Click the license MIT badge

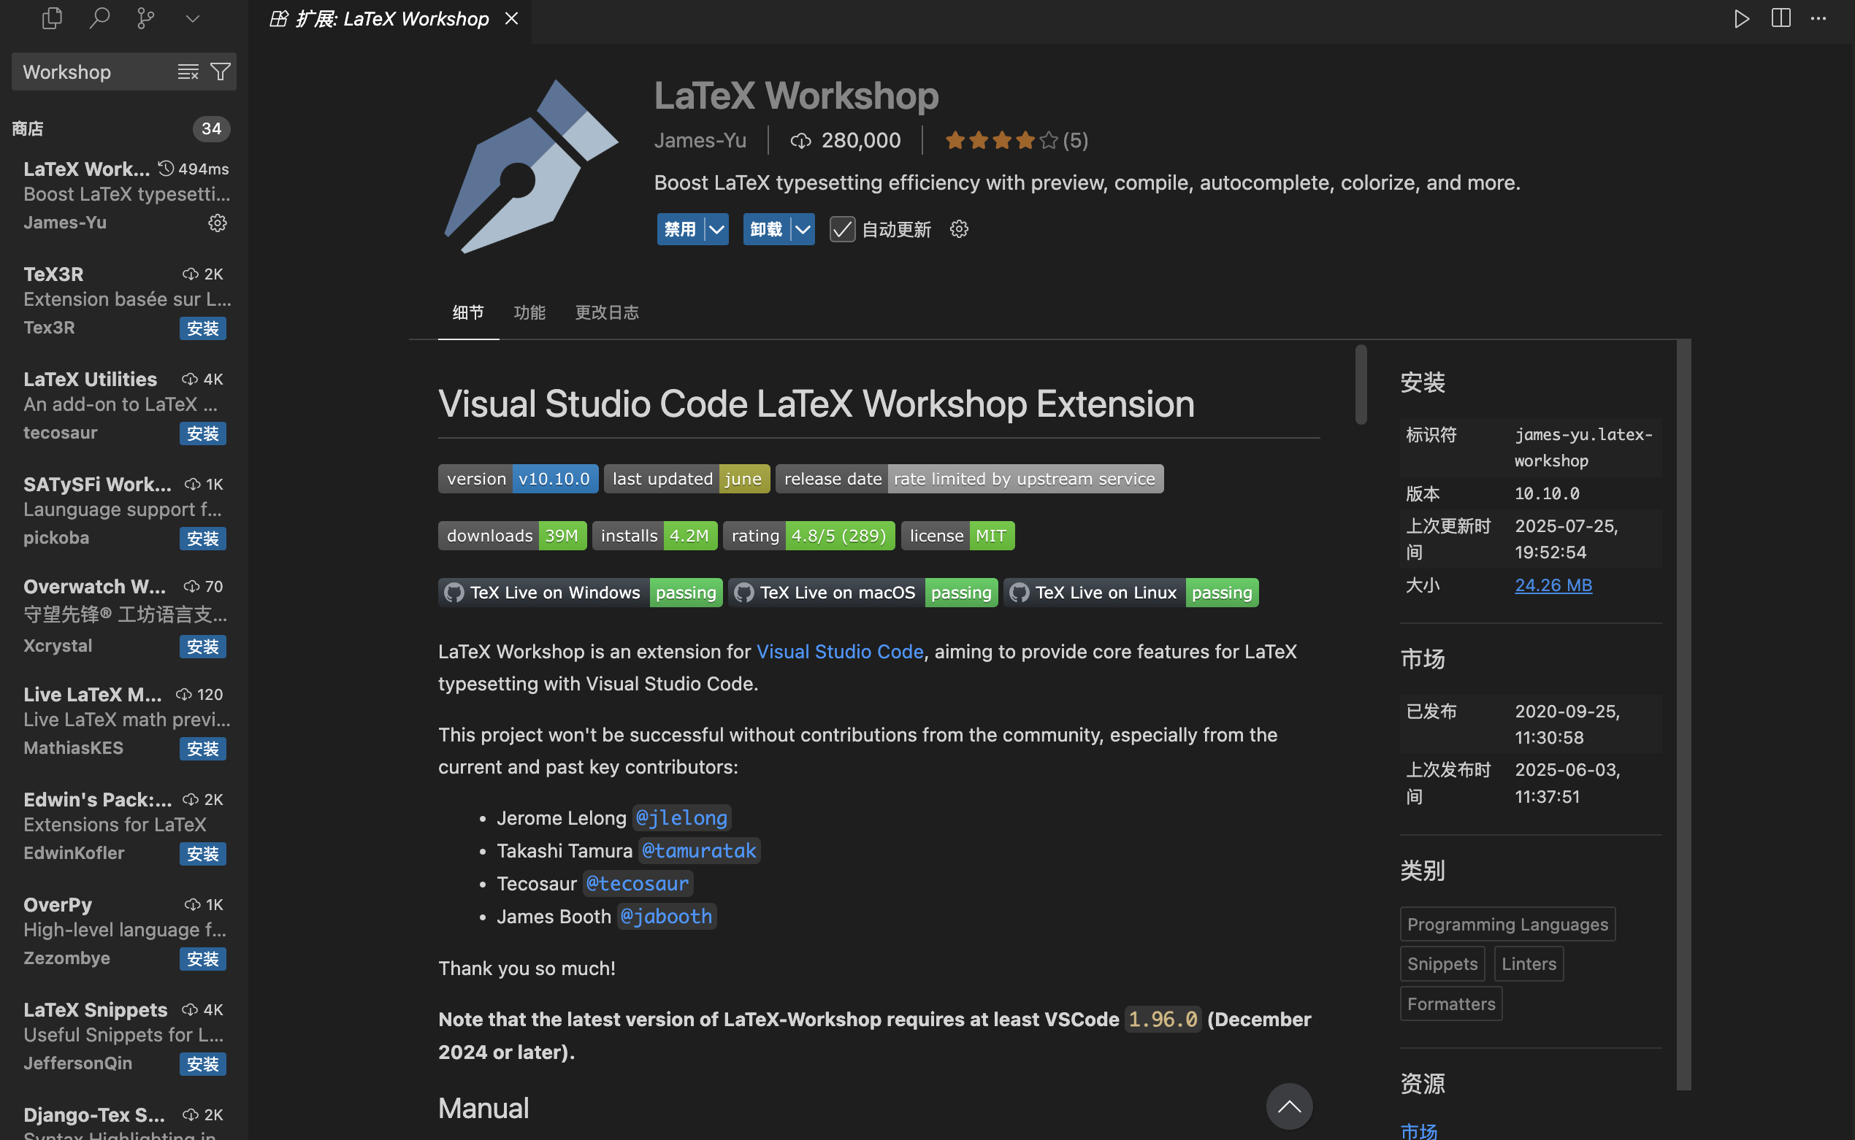(958, 536)
